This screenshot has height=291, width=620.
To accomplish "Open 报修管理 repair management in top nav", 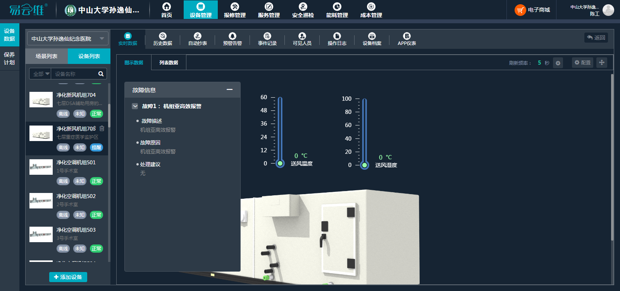I will coord(235,10).
